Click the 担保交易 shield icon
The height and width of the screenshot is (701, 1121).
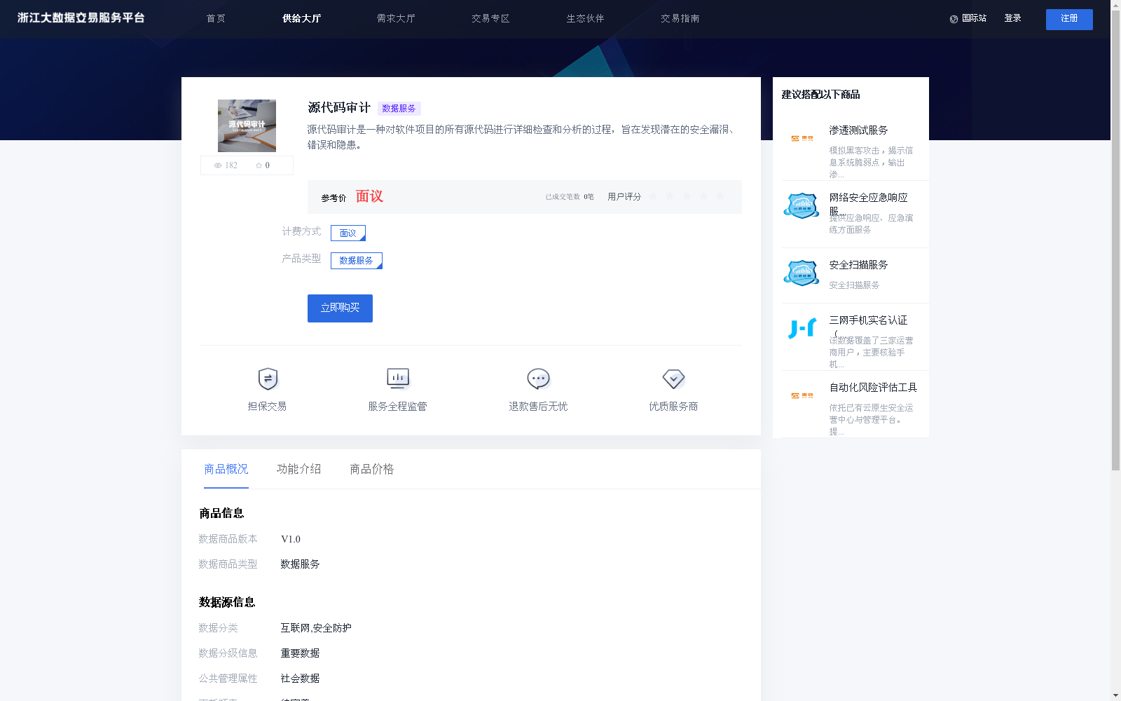268,379
